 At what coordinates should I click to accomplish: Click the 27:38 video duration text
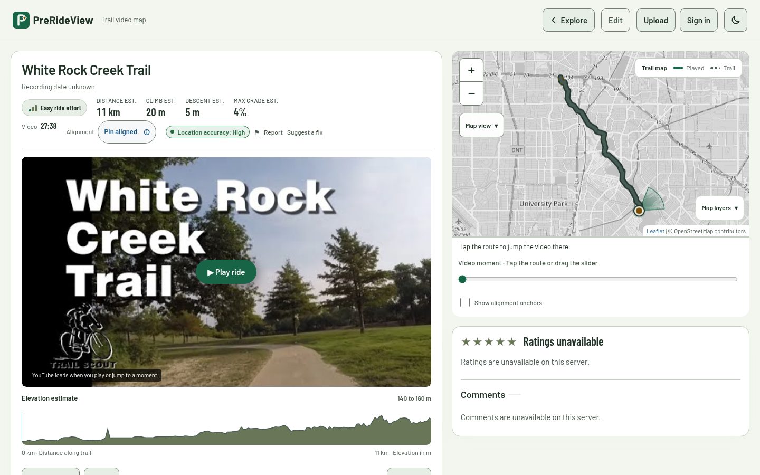point(49,126)
